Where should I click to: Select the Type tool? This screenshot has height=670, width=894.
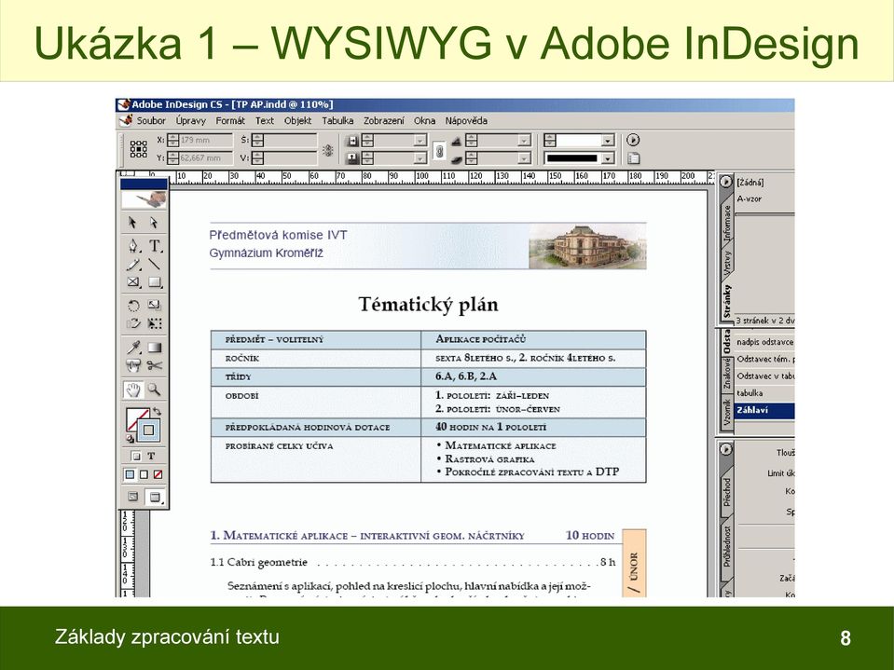[x=155, y=246]
